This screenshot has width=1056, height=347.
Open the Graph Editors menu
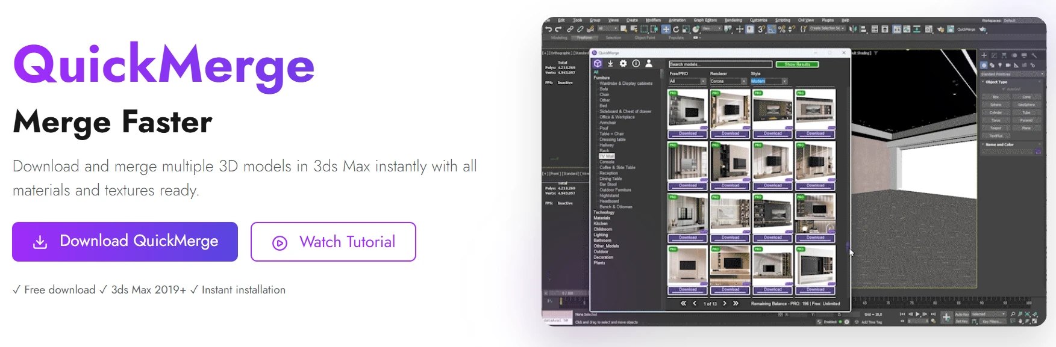click(x=705, y=20)
